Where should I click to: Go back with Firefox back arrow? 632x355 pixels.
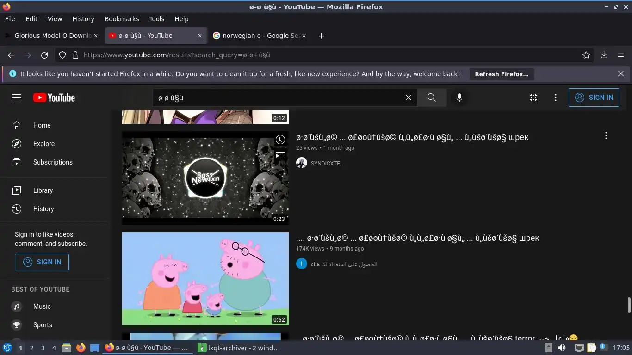(11, 55)
